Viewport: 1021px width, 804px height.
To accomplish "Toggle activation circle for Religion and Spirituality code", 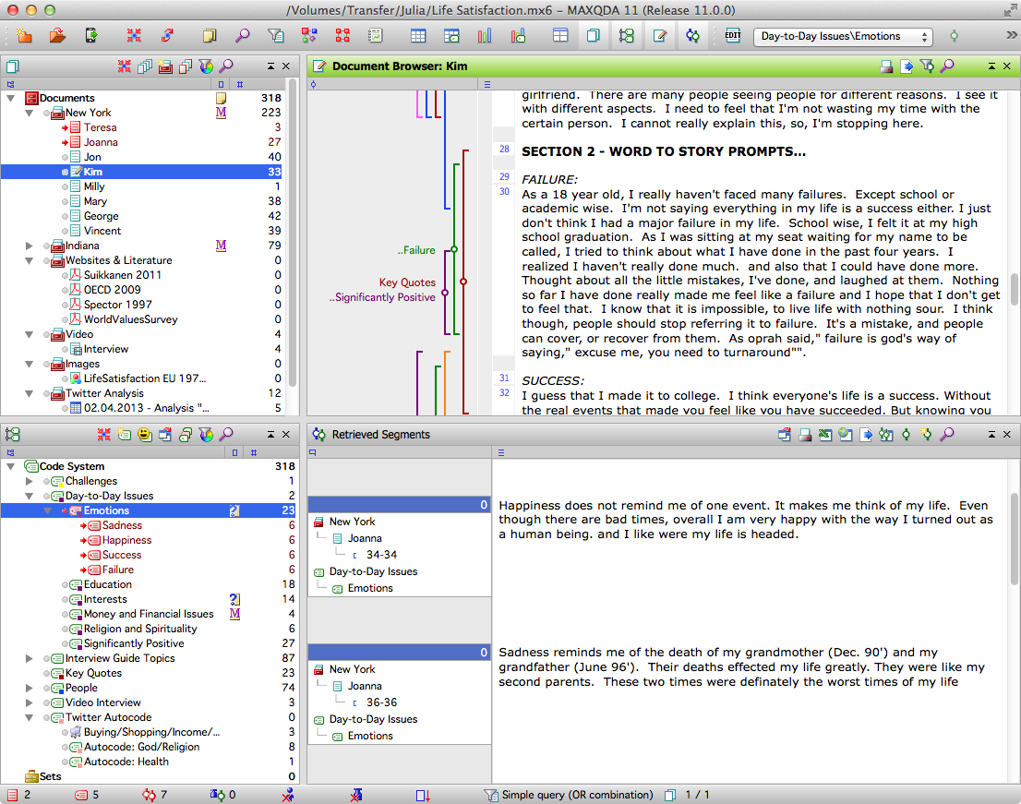I will click(x=66, y=629).
